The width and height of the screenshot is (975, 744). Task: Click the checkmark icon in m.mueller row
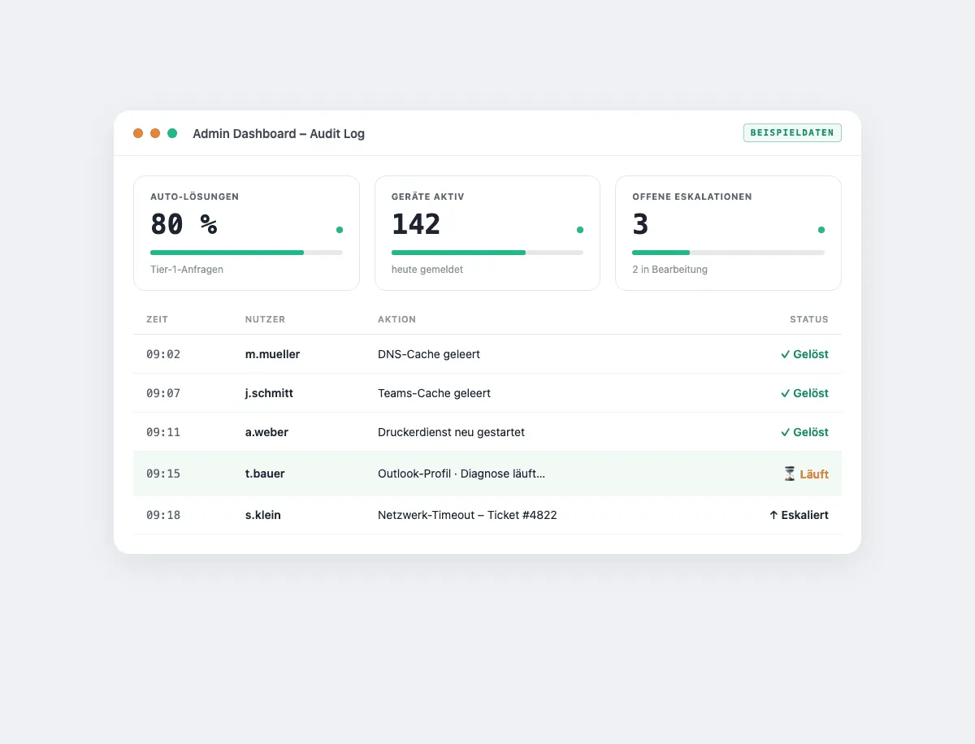click(785, 354)
